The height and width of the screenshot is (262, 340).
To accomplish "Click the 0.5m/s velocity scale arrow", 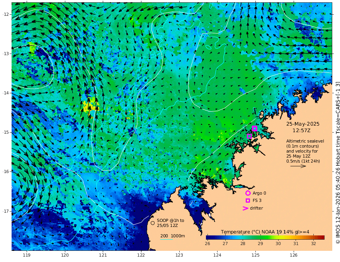I will tap(298, 166).
